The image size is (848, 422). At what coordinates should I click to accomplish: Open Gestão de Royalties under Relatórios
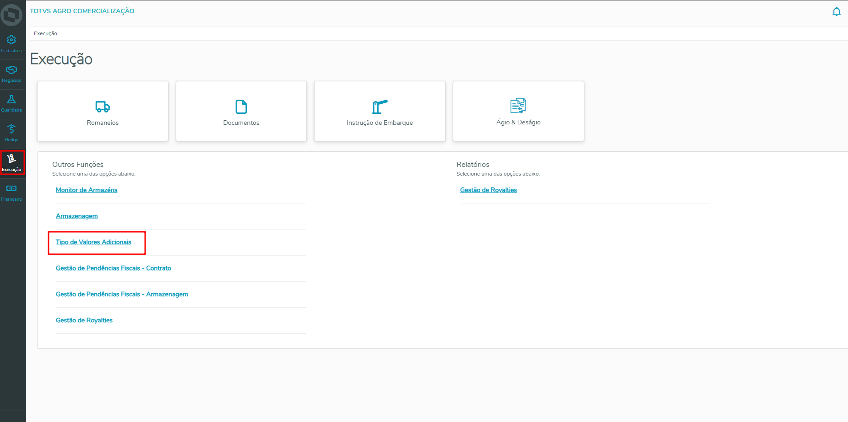tap(489, 190)
